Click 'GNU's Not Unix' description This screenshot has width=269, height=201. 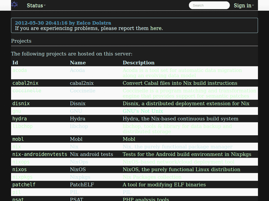tap(143, 111)
